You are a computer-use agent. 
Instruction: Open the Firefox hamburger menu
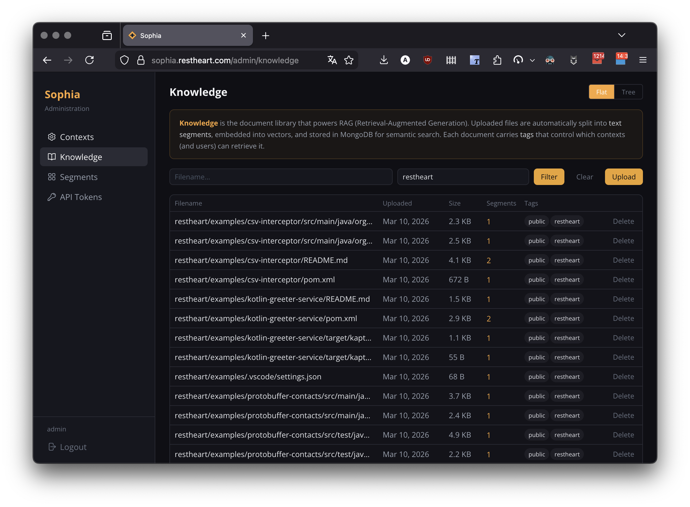tap(642, 60)
